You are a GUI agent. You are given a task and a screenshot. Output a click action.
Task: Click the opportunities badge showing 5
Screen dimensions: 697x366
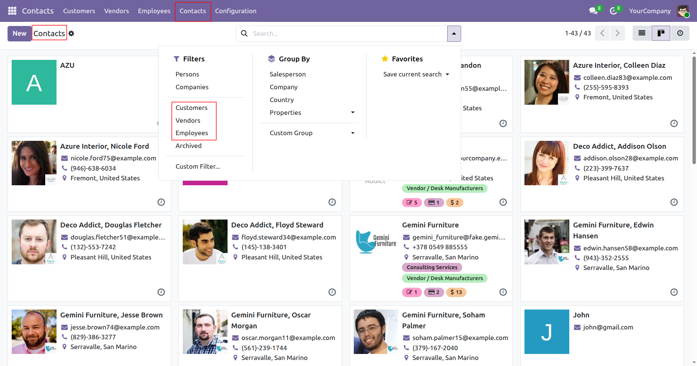click(x=412, y=203)
